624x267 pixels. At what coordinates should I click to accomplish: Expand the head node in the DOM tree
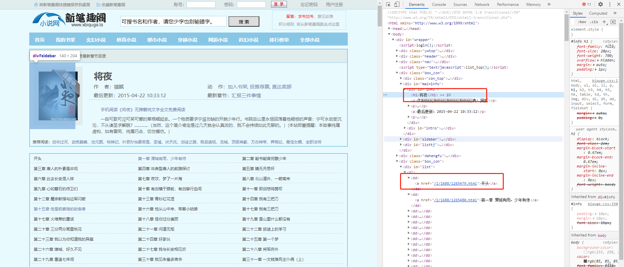[389, 29]
